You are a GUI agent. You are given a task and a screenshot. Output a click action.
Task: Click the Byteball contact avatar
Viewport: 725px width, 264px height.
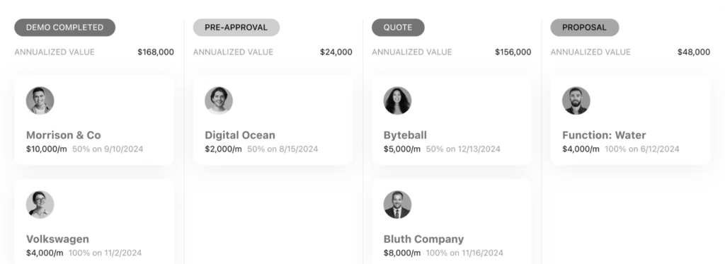397,101
